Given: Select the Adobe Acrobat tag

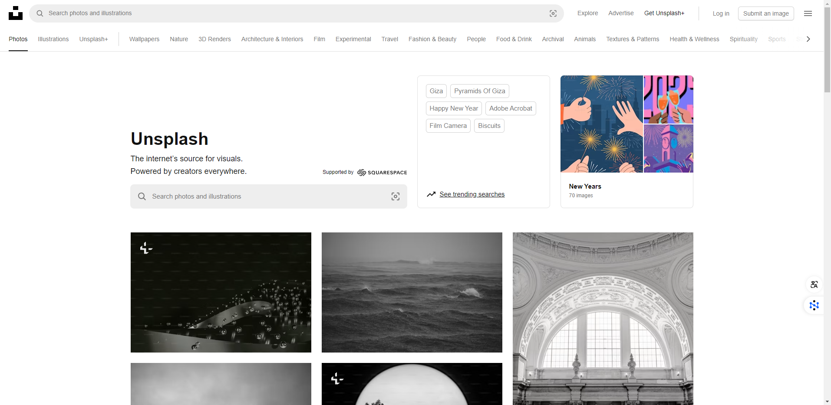Looking at the screenshot, I should [511, 108].
